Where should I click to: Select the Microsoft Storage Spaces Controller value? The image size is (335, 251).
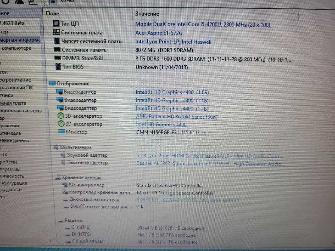[x=175, y=193]
